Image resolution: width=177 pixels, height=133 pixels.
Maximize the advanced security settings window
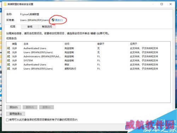tap(162, 4)
